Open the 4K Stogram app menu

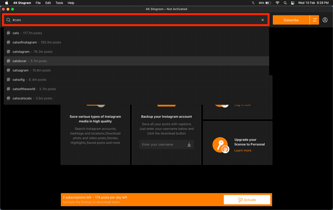tap(22, 3)
